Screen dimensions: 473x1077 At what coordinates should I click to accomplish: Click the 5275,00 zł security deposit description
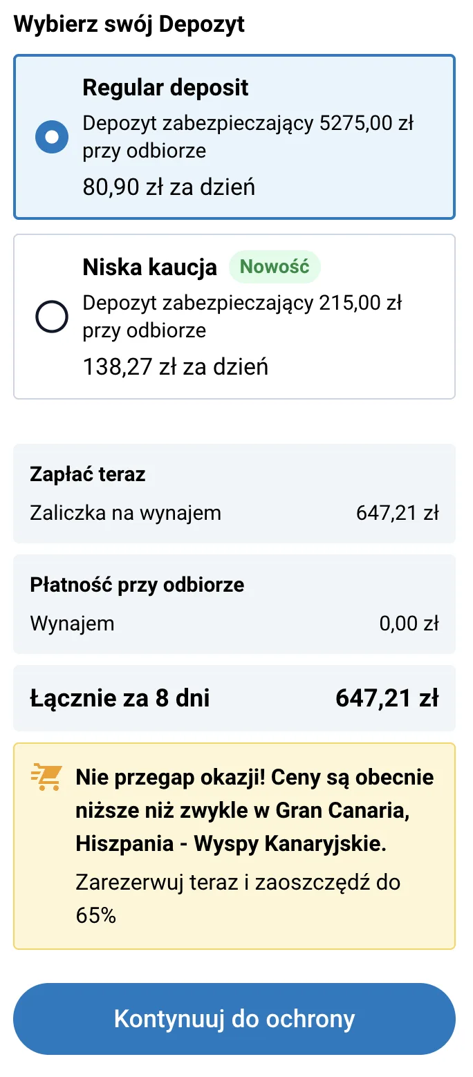pos(248,137)
